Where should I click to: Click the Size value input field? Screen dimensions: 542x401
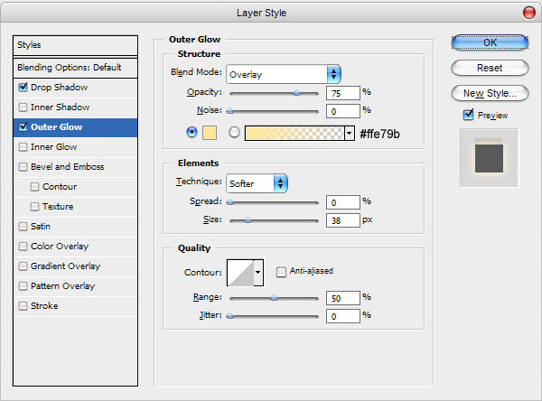342,220
